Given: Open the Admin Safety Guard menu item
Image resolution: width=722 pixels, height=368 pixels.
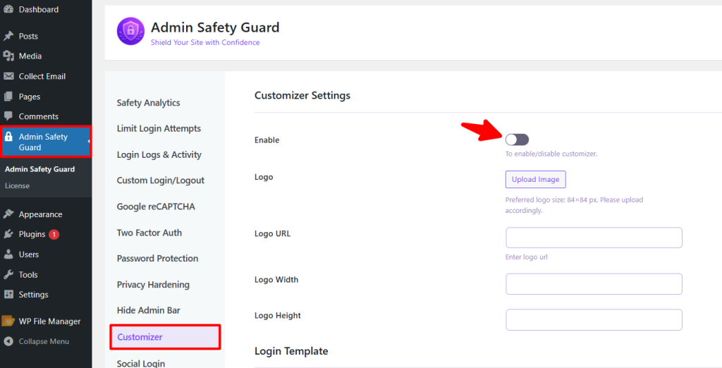Looking at the screenshot, I should click(x=45, y=142).
